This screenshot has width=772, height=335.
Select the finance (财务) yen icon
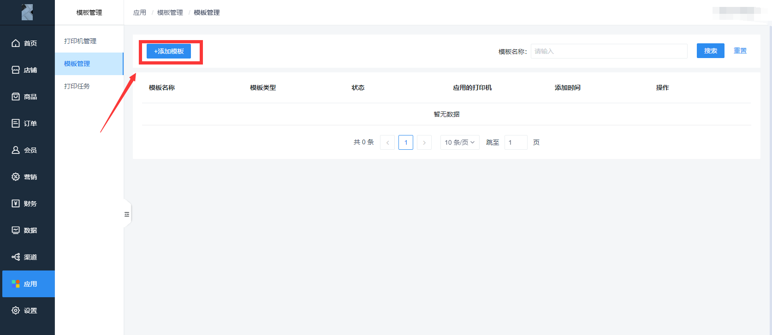(16, 204)
